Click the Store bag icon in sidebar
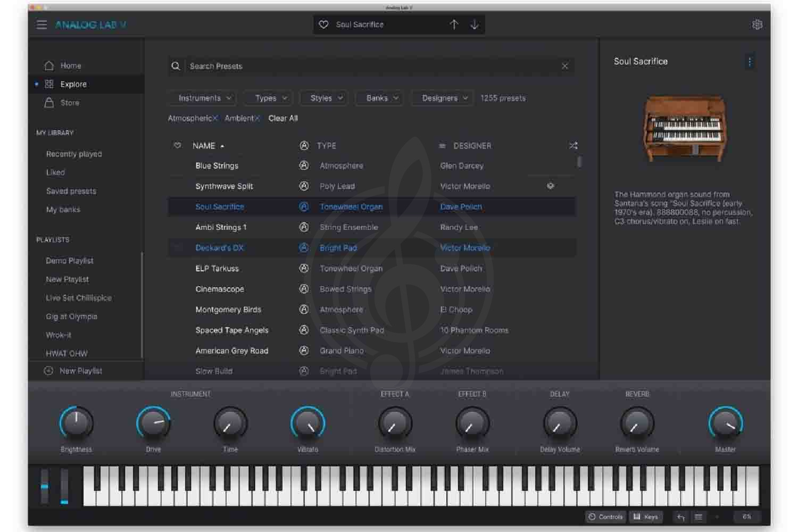This screenshot has height=532, width=798. point(49,103)
